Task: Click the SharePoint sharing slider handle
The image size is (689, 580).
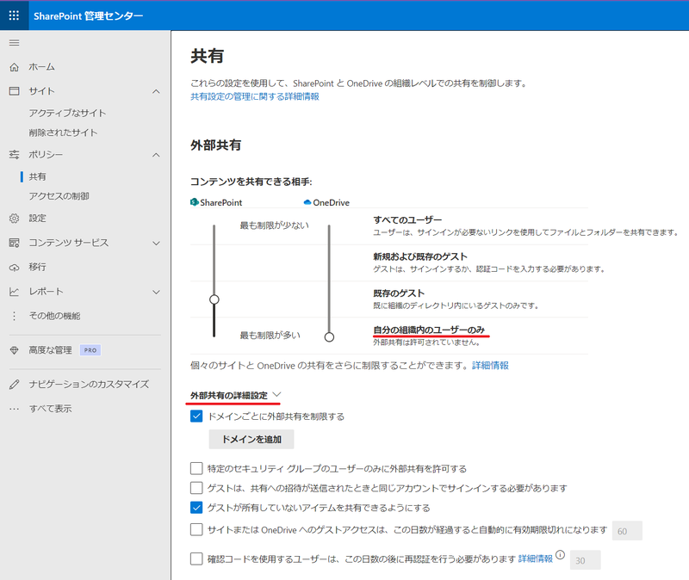Action: [214, 299]
